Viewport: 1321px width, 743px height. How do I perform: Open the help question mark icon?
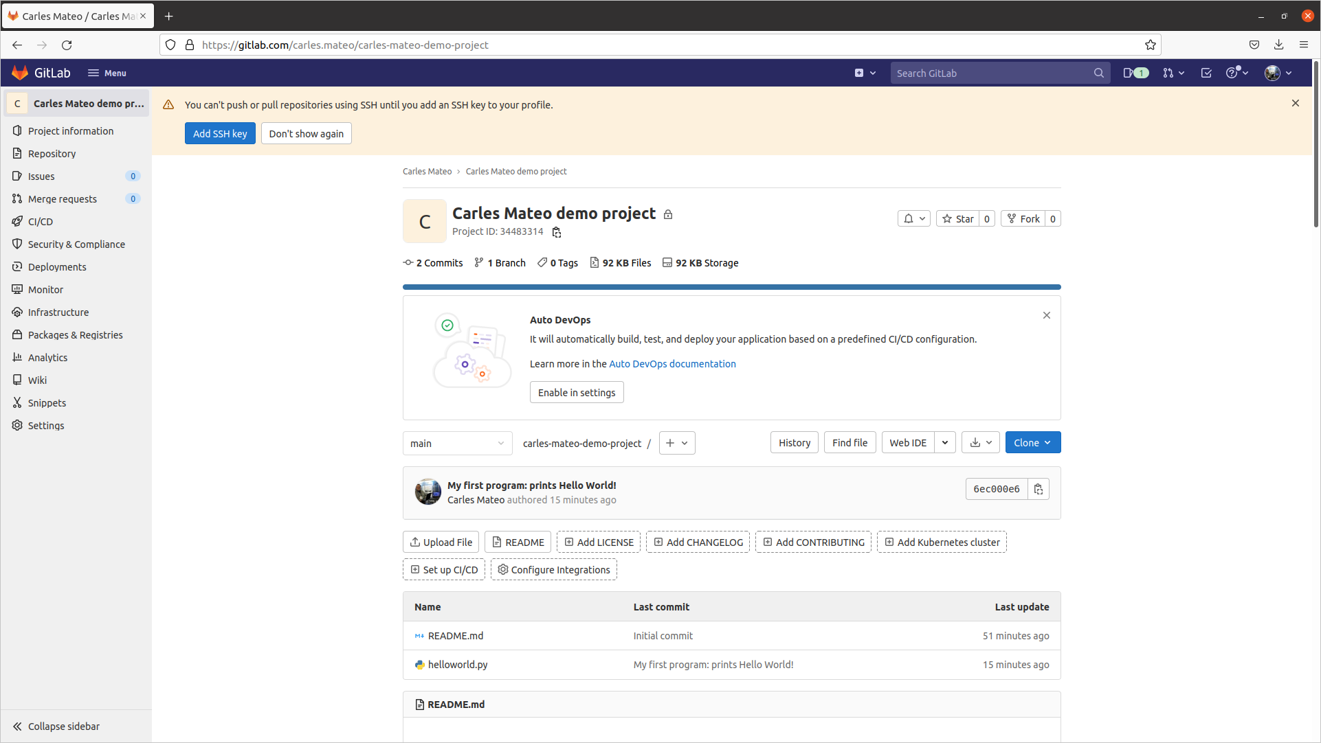click(x=1236, y=73)
